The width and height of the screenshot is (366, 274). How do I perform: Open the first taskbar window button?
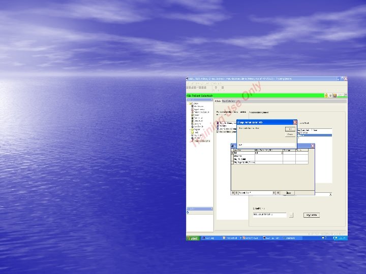tap(211, 238)
